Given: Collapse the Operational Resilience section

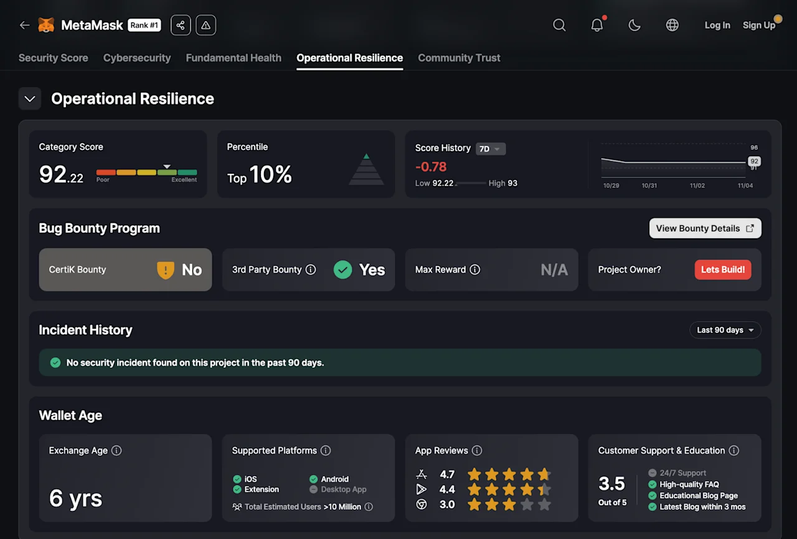Looking at the screenshot, I should [30, 99].
